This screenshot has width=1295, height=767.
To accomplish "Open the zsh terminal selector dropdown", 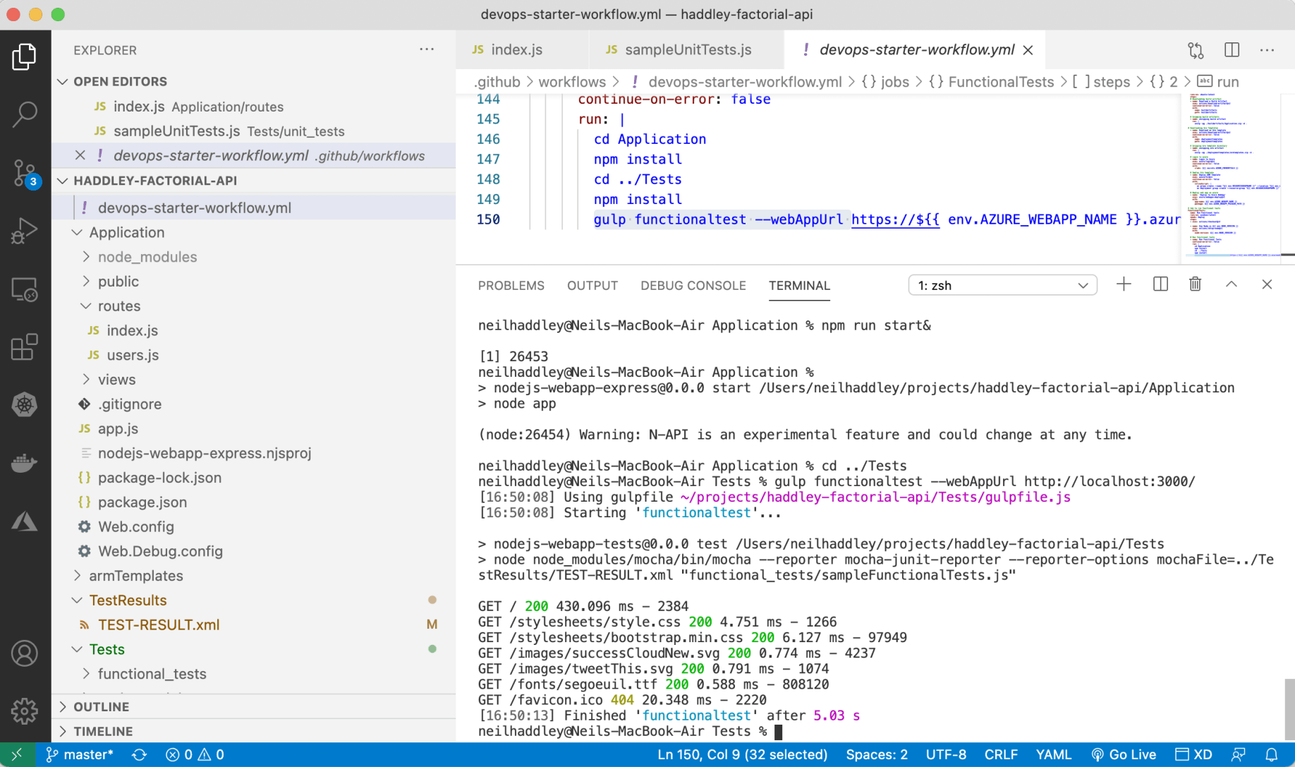I will pos(1002,285).
